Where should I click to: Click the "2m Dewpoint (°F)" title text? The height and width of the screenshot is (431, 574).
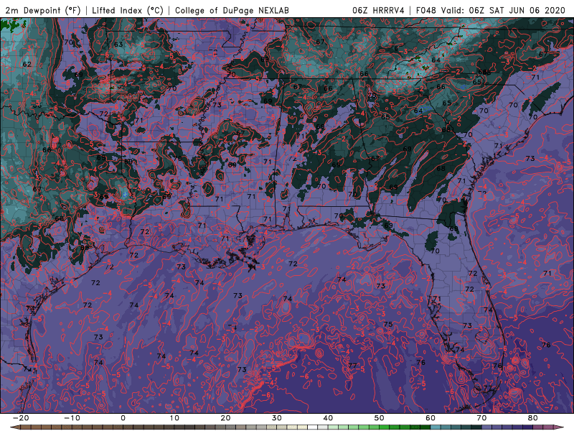tap(43, 10)
